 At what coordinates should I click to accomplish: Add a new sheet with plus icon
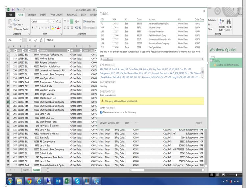pyautogui.click(x=48, y=170)
